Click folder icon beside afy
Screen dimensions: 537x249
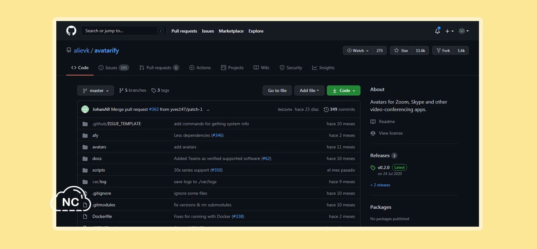[85, 135]
